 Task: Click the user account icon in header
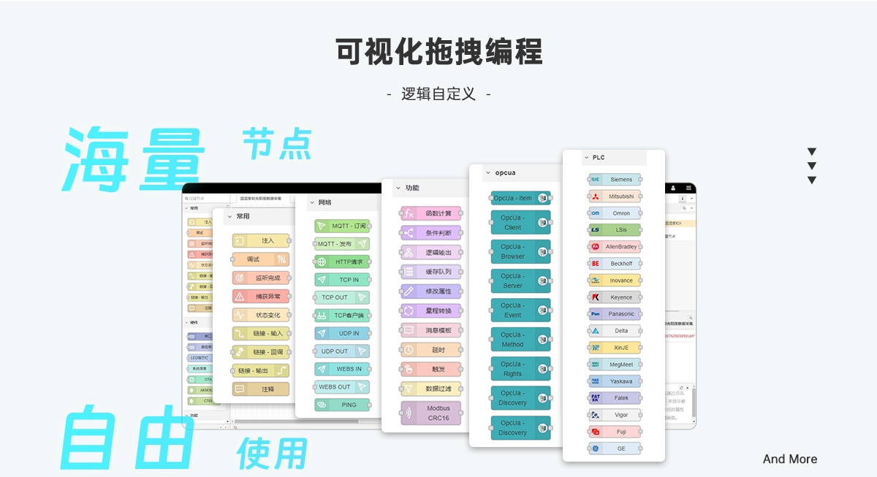click(x=673, y=188)
